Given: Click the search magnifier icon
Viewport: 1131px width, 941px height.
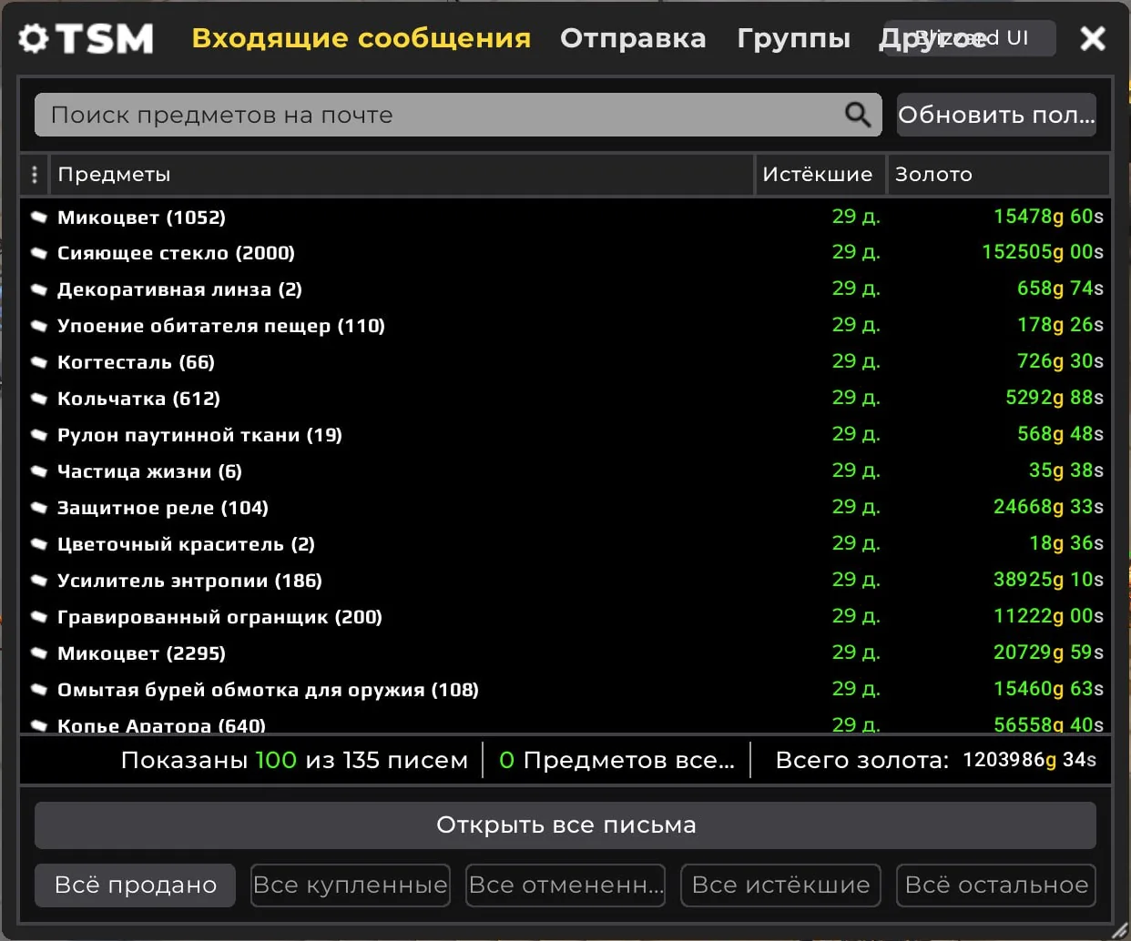Looking at the screenshot, I should (857, 115).
